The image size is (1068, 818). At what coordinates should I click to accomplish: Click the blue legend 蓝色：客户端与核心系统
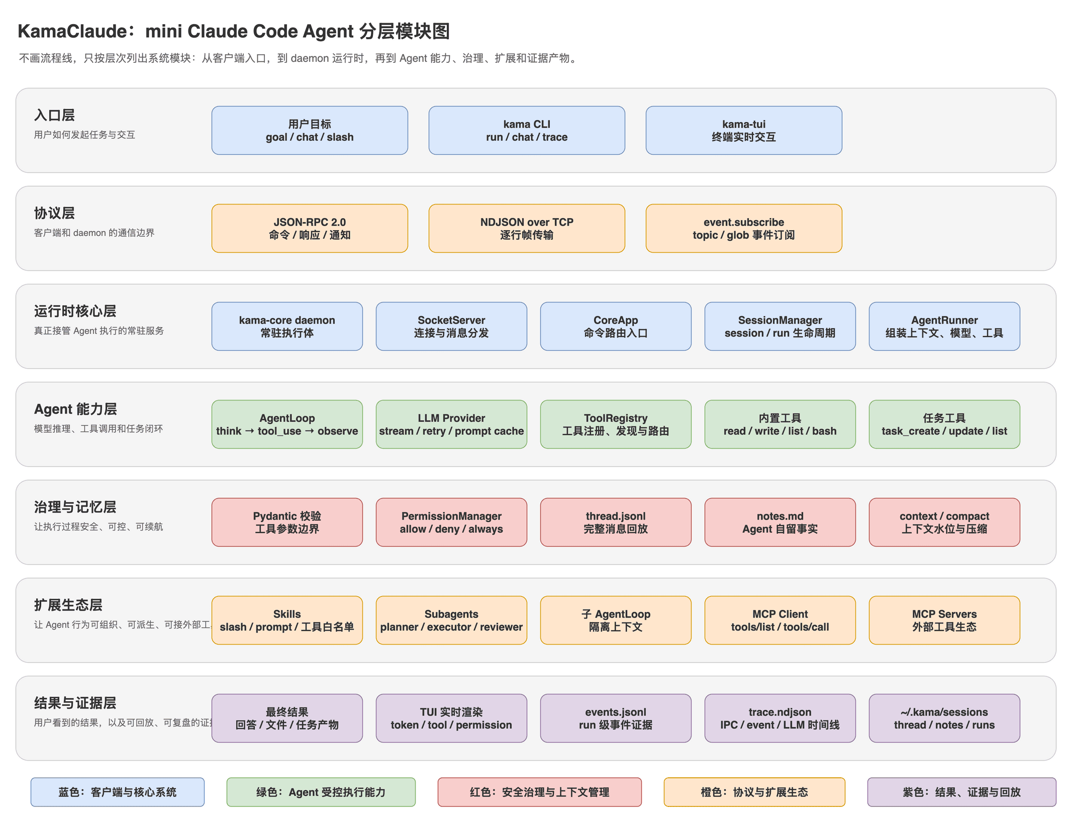(118, 792)
